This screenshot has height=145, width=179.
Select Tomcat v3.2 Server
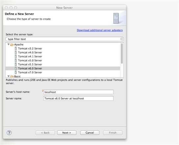[x=30, y=48]
